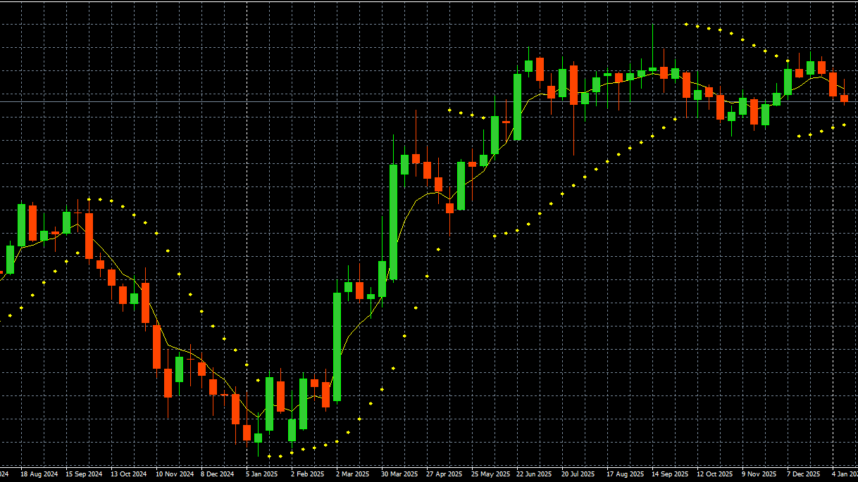Click the large green candle above 30 Mar 2025

click(x=393, y=222)
